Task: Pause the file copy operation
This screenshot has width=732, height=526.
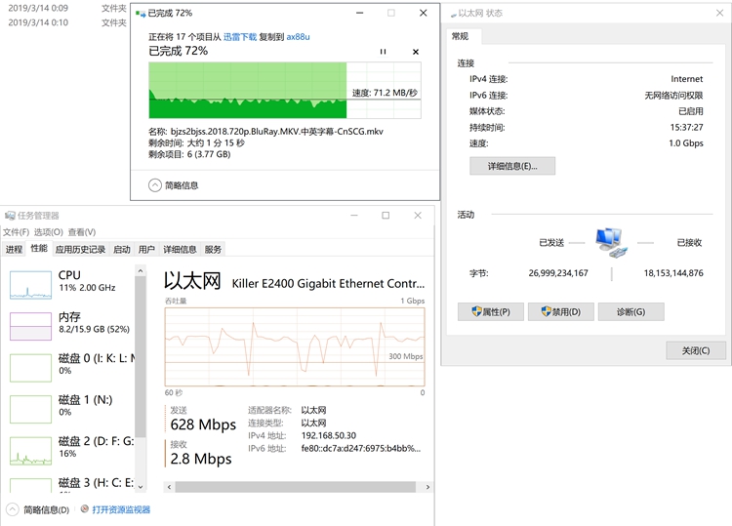Action: coord(383,52)
